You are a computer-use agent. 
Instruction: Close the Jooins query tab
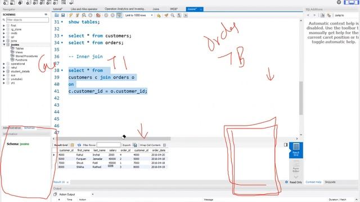(201, 9)
